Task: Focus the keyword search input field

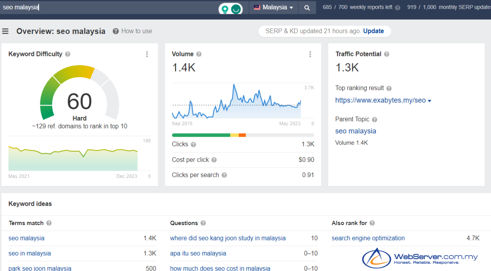Action: (x=108, y=7)
